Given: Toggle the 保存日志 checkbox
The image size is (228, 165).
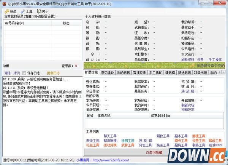Looking at the screenshot, I should coord(24,73).
